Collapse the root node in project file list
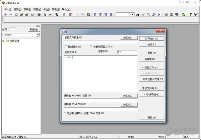 tap(69, 57)
